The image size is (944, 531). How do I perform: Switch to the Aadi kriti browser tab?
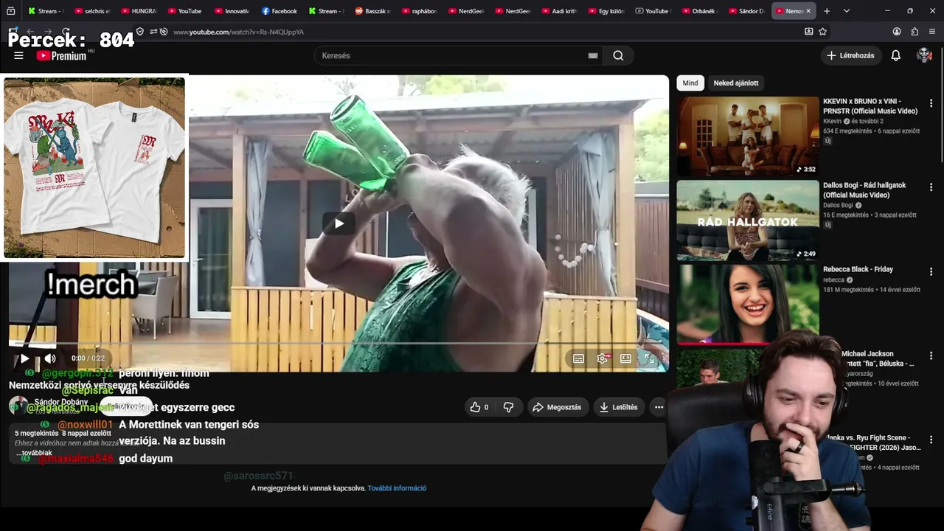(559, 11)
